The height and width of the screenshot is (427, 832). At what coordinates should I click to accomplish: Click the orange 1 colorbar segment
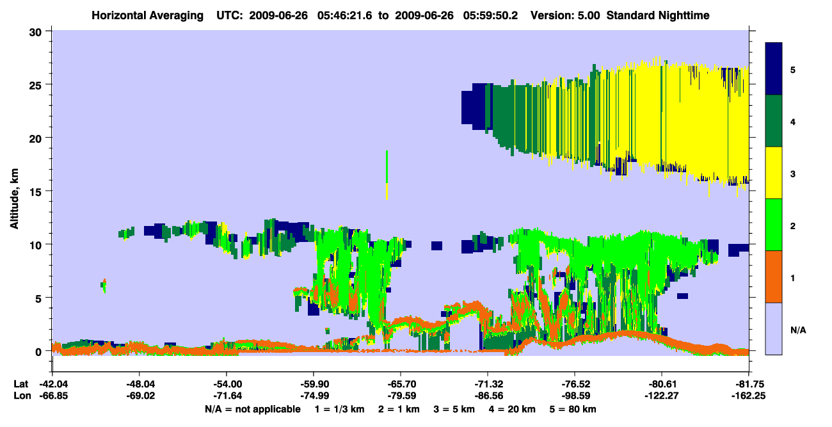pyautogui.click(x=774, y=277)
